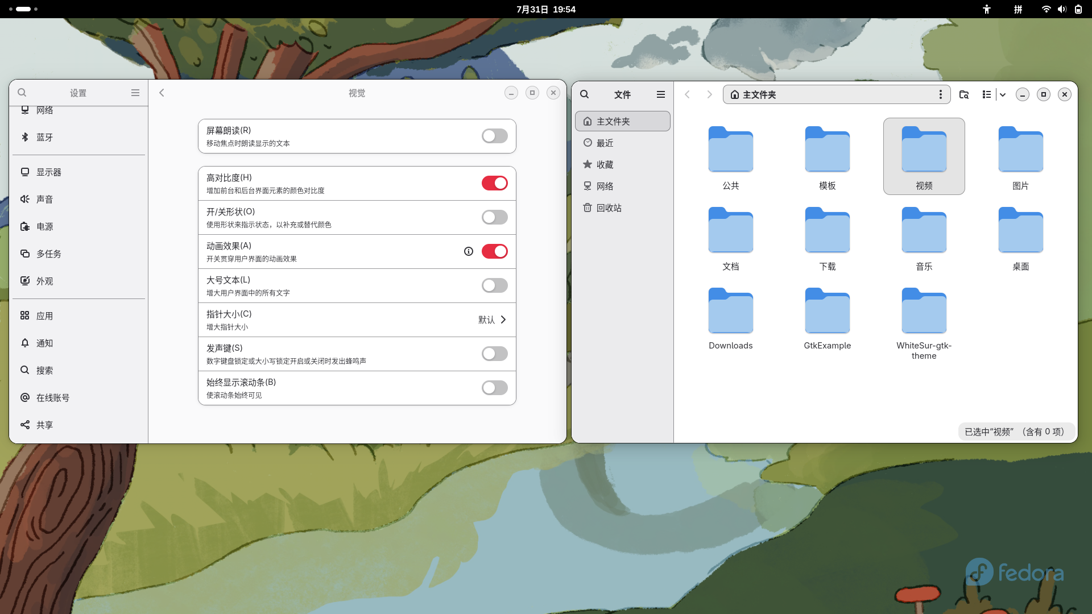
Task: Select Bluetooth (蓝牙) in Settings sidebar
Action: (x=44, y=137)
